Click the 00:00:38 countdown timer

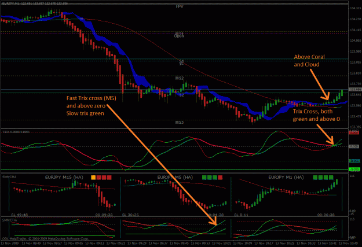[x=326, y=215]
